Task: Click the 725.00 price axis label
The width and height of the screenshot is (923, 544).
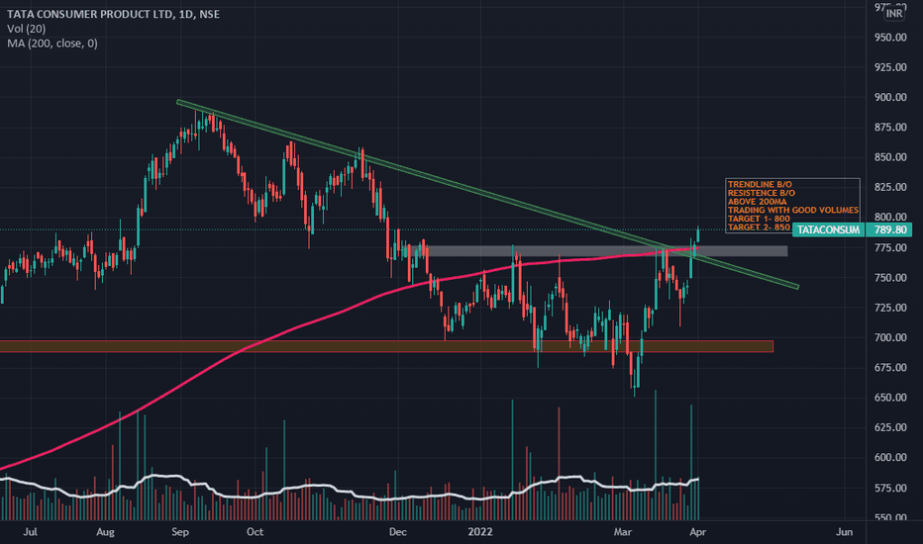Action: [890, 308]
